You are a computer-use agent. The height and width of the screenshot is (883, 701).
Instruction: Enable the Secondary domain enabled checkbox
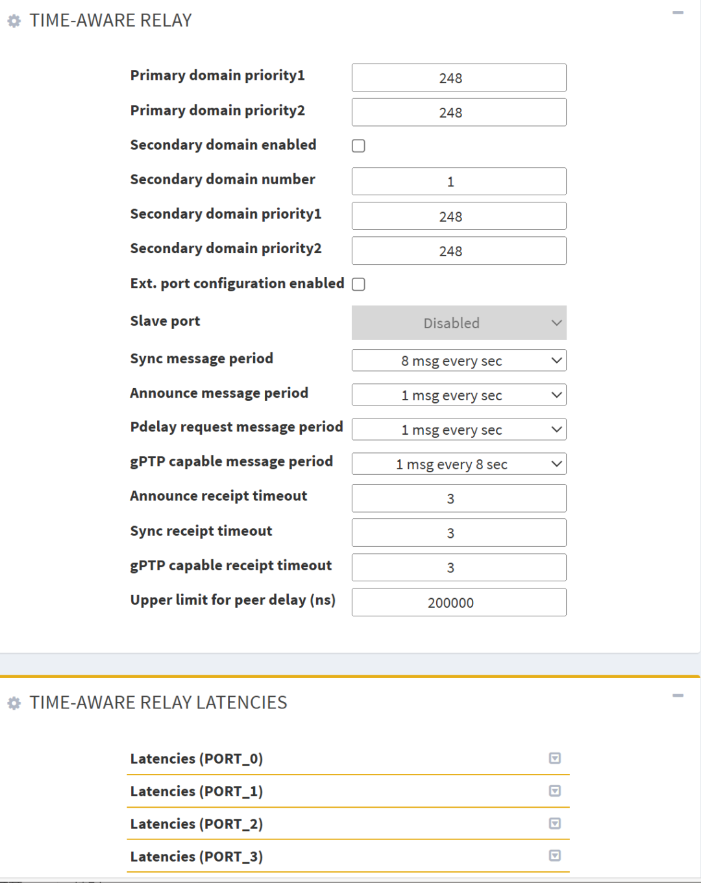pos(358,146)
